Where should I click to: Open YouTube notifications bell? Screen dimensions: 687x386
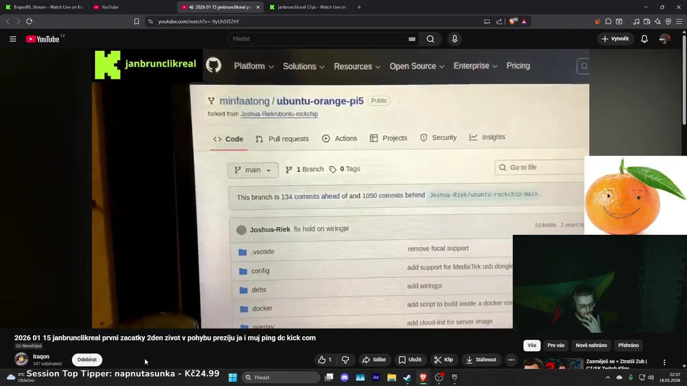[644, 39]
